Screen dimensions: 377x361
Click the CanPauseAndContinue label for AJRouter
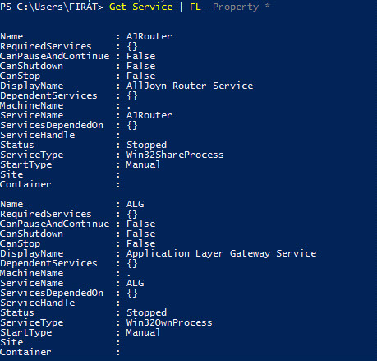(55, 56)
